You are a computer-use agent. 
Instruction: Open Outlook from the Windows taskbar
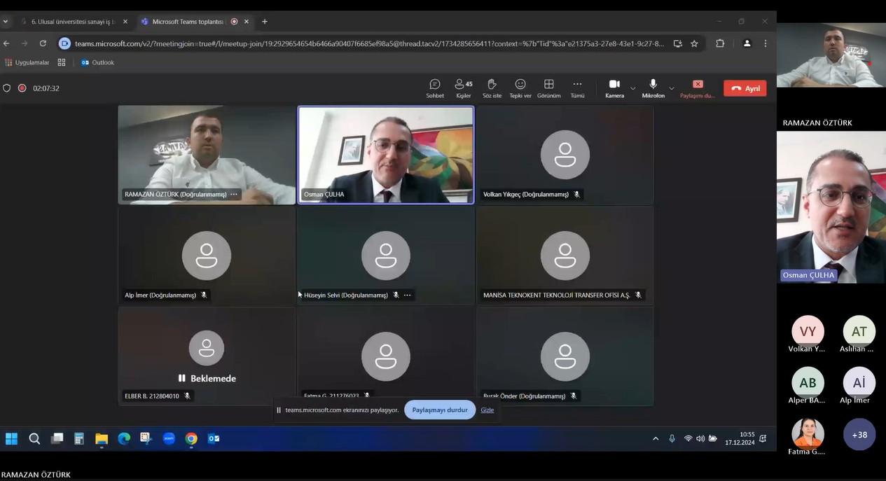click(214, 439)
